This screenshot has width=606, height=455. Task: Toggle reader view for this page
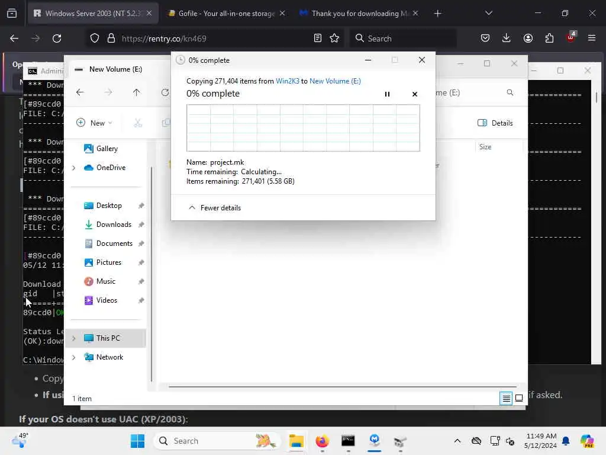318,39
